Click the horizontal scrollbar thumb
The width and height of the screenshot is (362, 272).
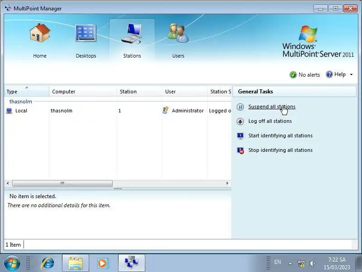click(x=62, y=183)
